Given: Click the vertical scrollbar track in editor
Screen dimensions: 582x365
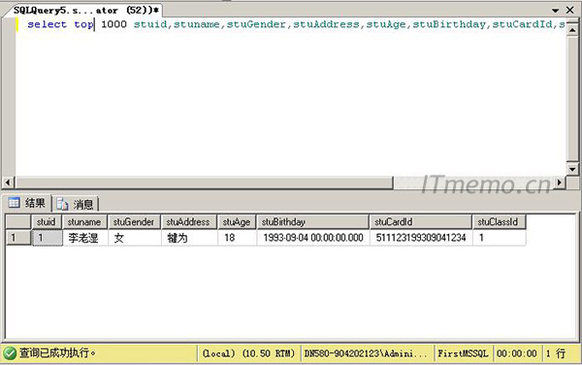Looking at the screenshot, I should pyautogui.click(x=572, y=100).
